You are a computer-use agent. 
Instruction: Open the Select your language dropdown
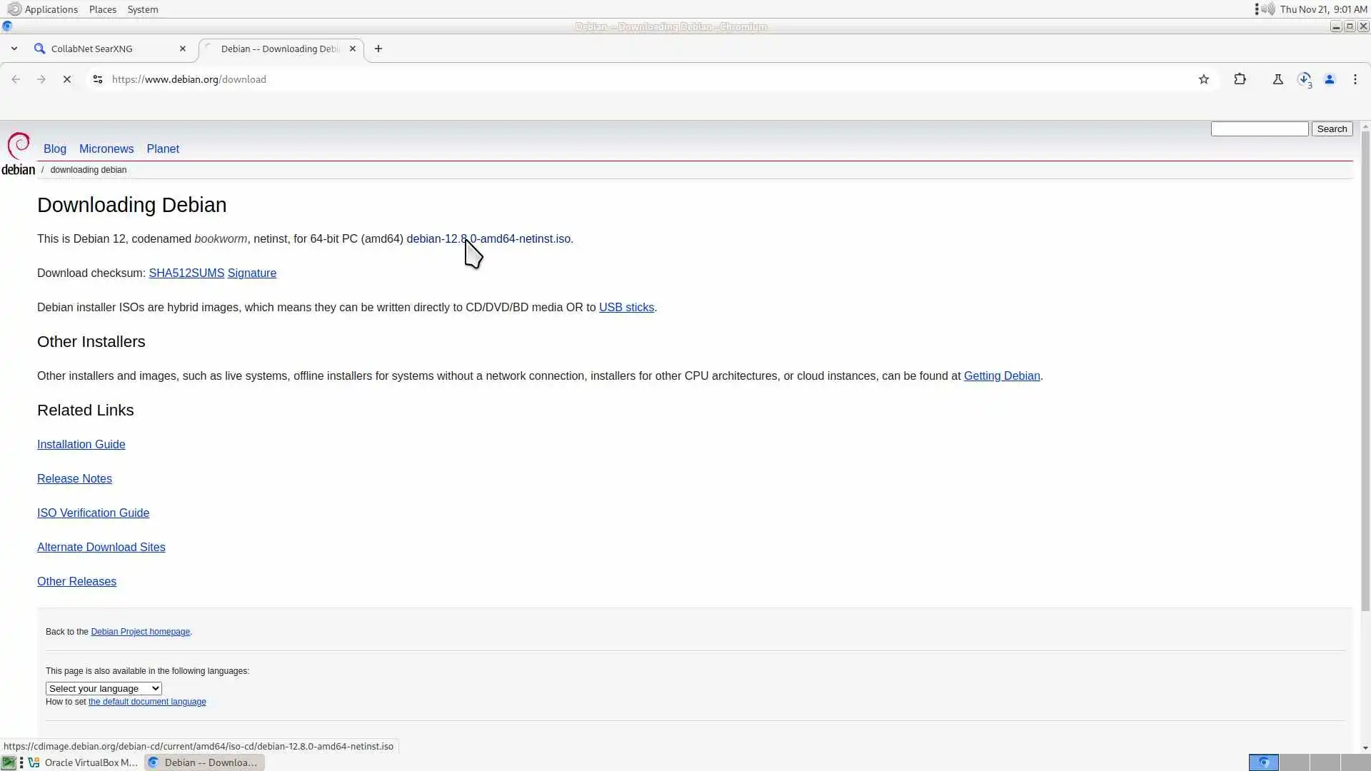pyautogui.click(x=104, y=688)
